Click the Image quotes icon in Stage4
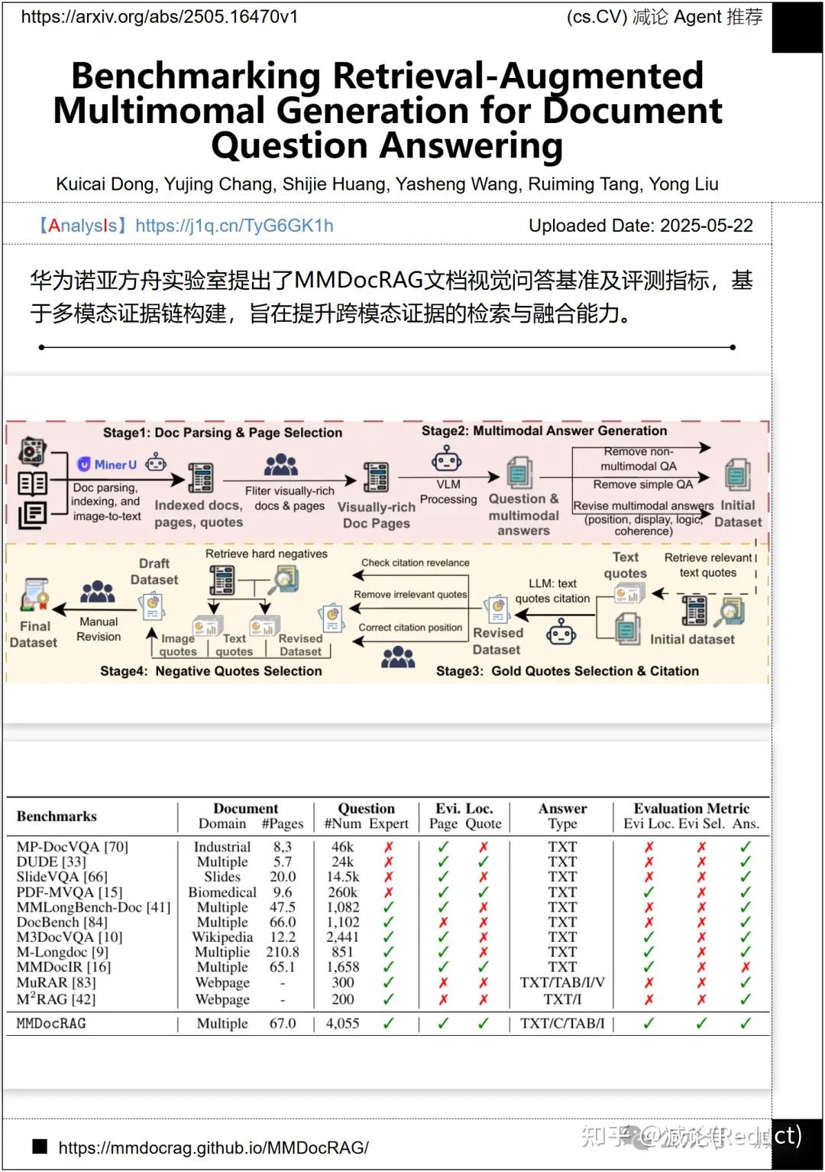The height and width of the screenshot is (1172, 825). pos(208,625)
